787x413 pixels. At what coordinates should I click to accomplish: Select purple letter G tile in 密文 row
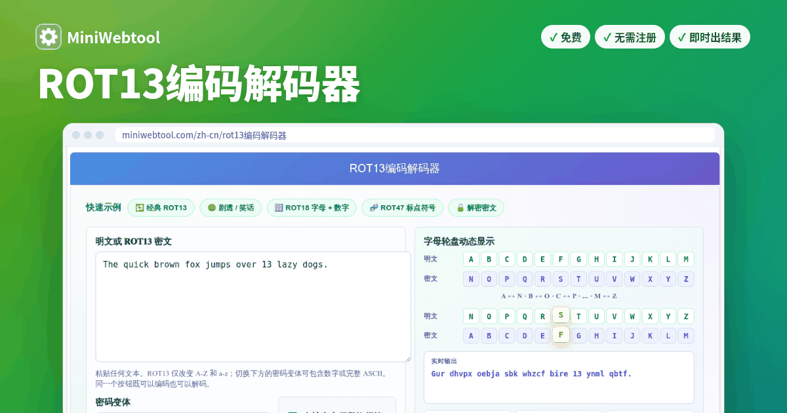[x=578, y=336]
